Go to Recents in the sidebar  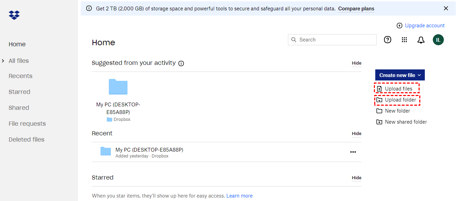tap(20, 76)
